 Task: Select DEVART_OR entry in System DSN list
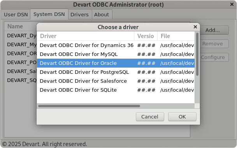(22, 53)
